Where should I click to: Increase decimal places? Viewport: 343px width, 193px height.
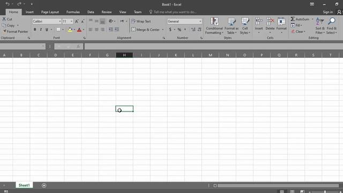tap(193, 29)
